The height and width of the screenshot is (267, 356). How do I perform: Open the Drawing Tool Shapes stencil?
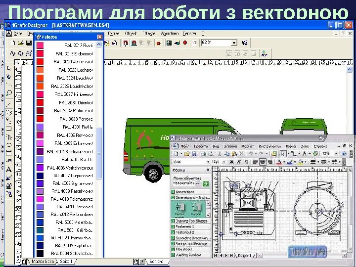[190, 221]
